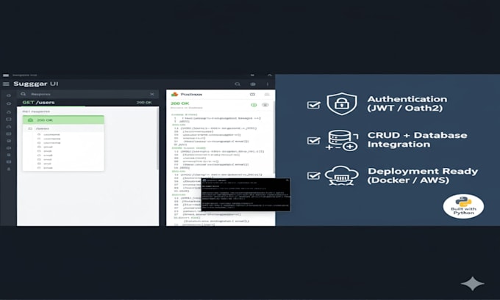
Task: Click the database icon beside CRUD + Database
Action: pyautogui.click(x=342, y=140)
